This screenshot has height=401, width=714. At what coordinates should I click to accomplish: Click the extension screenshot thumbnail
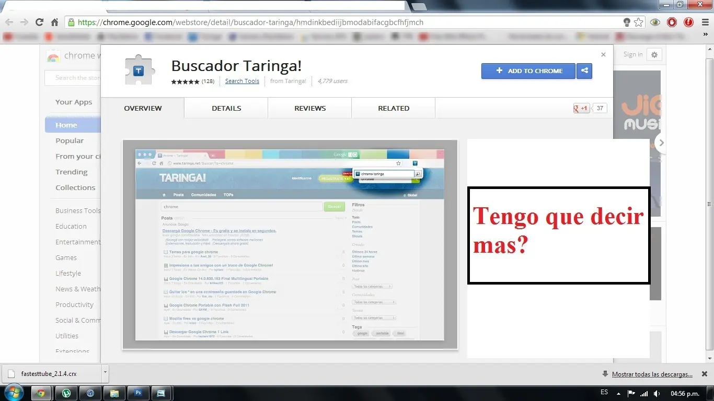point(290,244)
